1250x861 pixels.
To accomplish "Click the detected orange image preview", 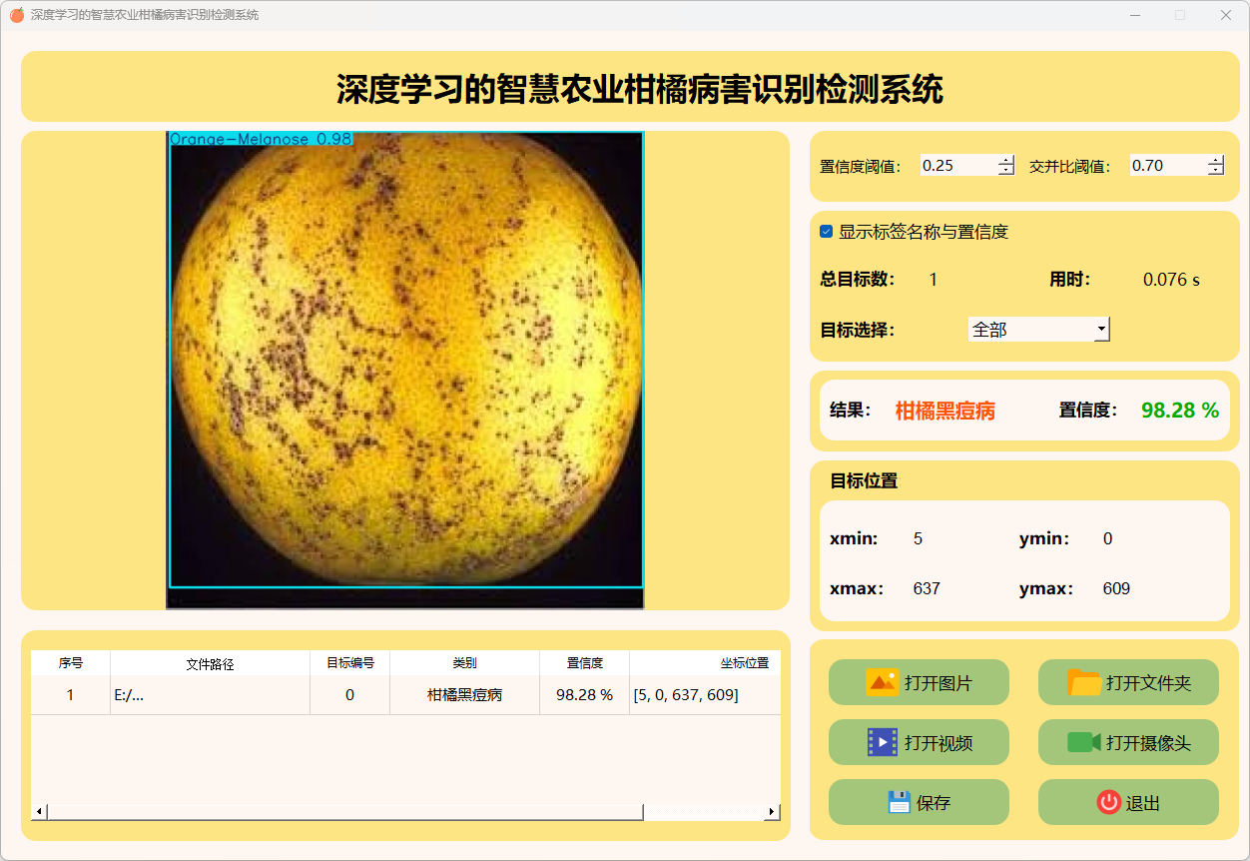I will point(404,370).
